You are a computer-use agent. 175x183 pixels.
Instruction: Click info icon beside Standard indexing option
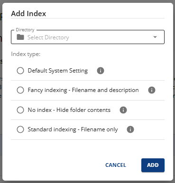[130, 129]
